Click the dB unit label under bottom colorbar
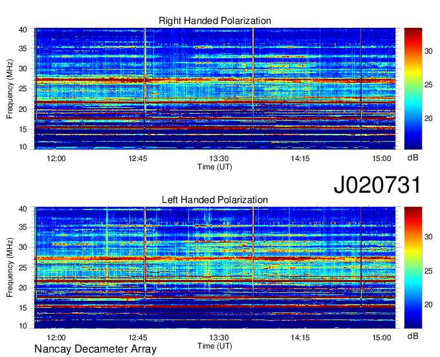Viewport: 440px width, 357px height. [x=413, y=336]
